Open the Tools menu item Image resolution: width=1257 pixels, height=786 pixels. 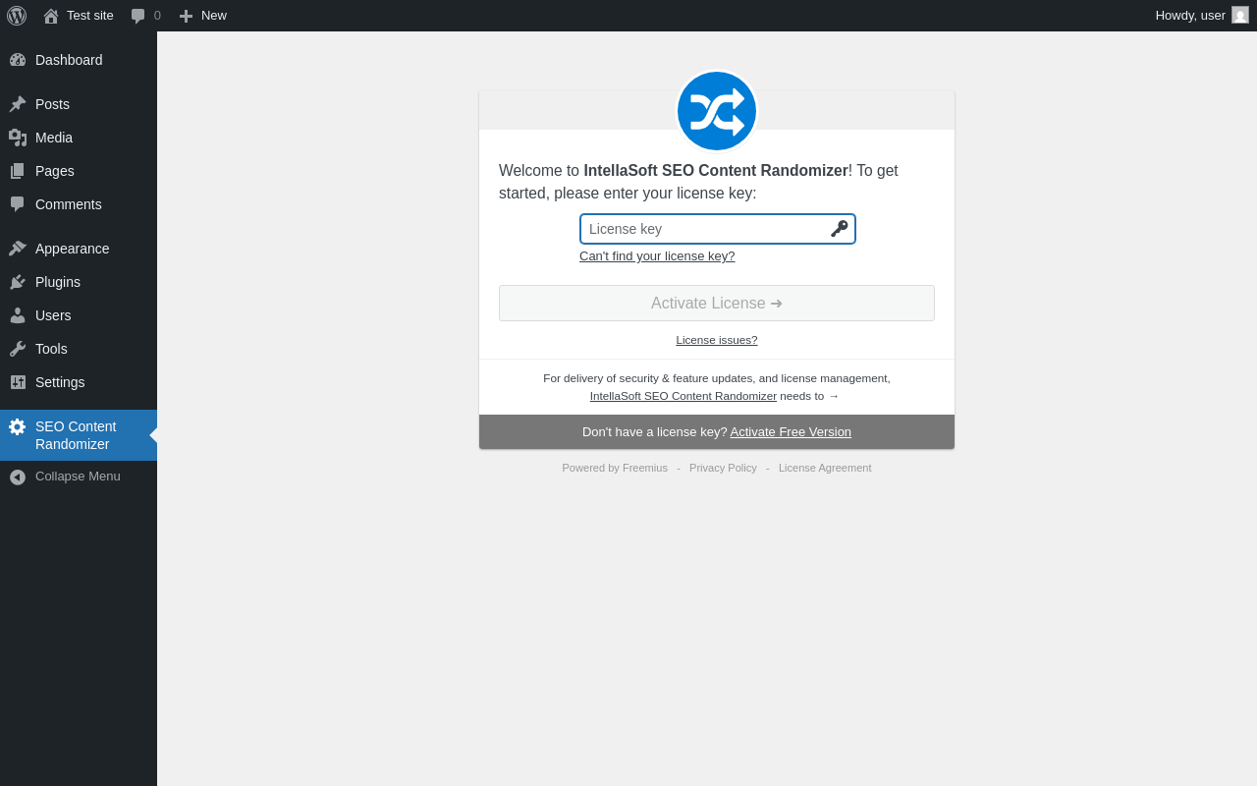pos(79,349)
